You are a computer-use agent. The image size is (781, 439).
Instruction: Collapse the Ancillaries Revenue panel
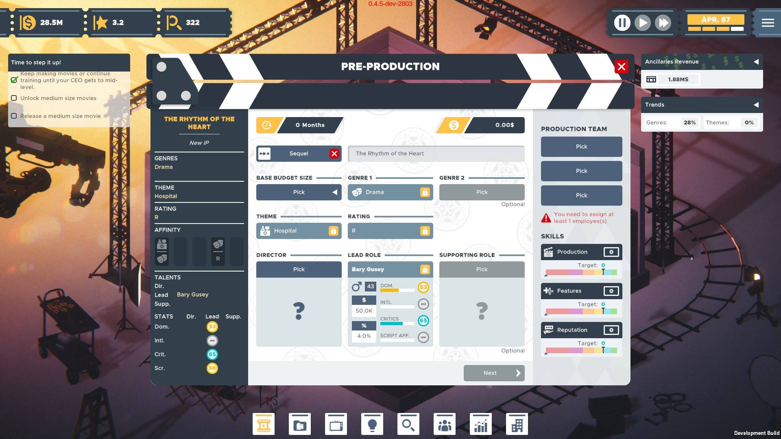(756, 62)
